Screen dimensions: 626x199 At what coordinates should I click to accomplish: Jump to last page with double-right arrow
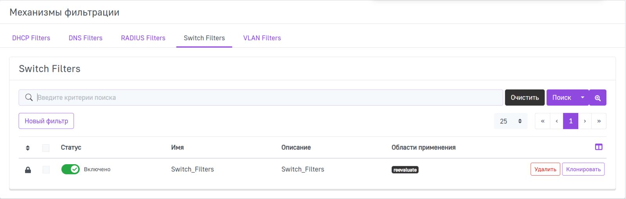tap(599, 121)
